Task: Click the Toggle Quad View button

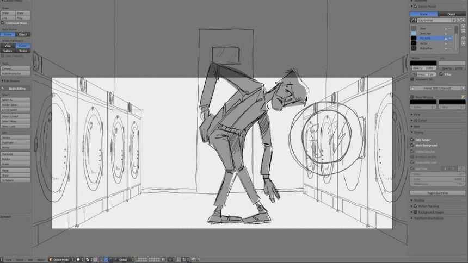Action: coord(438,193)
